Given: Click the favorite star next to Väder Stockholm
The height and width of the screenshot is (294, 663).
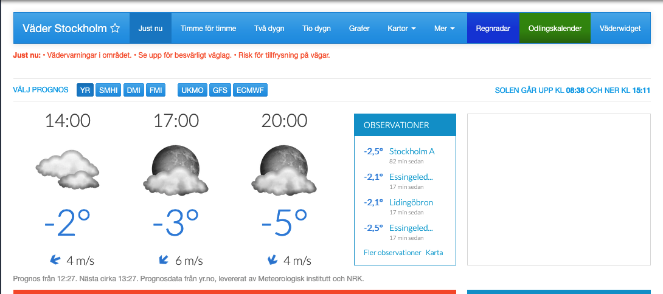Looking at the screenshot, I should click(115, 29).
